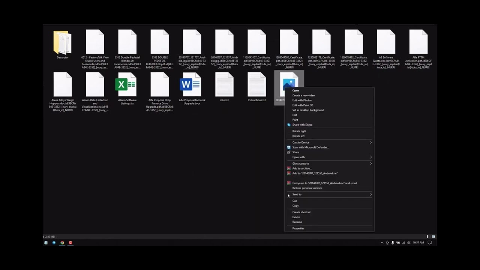
Task: Click the volume icon in the system tray
Action: pos(409,243)
